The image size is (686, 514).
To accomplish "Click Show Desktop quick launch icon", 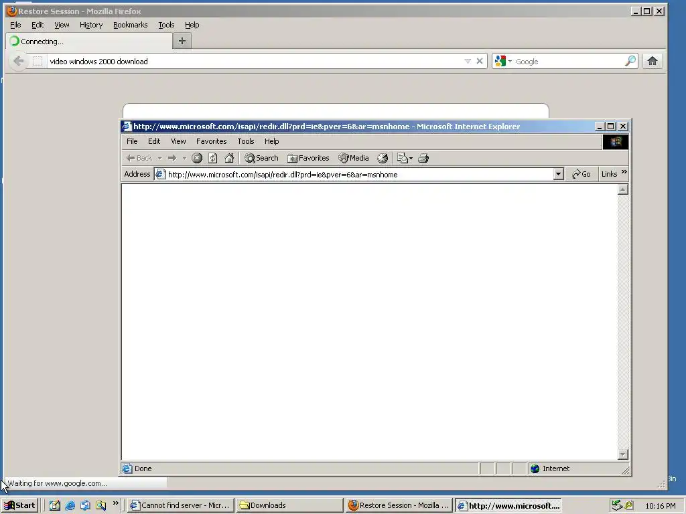I will 54,505.
